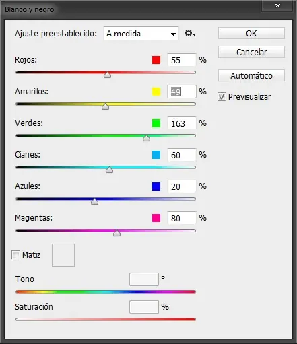Click the red color swatch for Rojos
The width and height of the screenshot is (297, 344).
pos(156,60)
